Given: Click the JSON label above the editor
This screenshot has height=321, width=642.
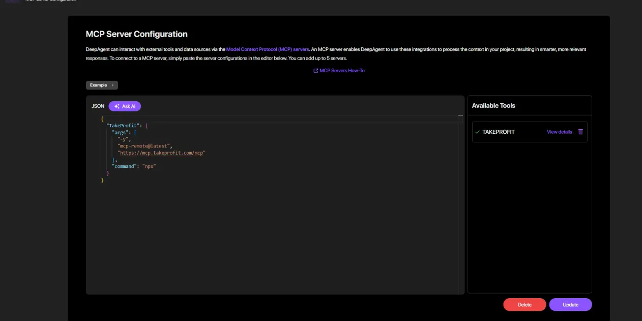Looking at the screenshot, I should (98, 106).
